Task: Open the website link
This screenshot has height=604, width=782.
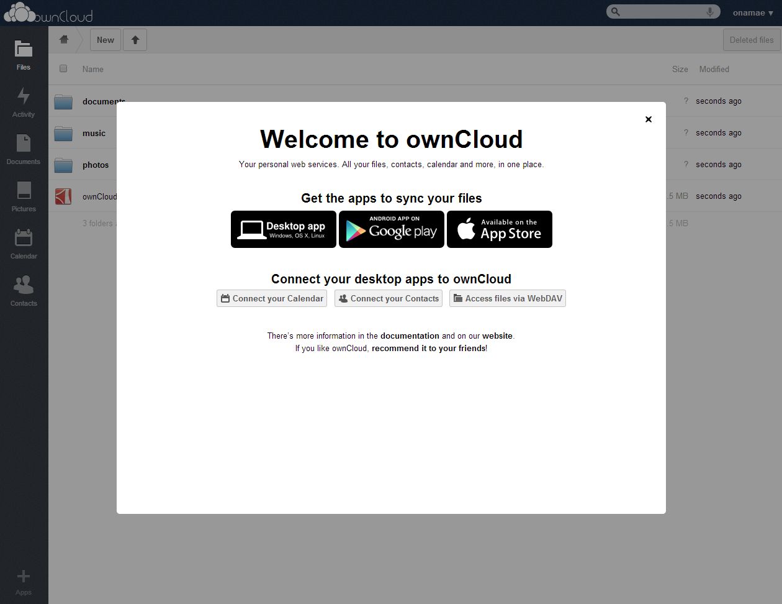Action: click(497, 336)
